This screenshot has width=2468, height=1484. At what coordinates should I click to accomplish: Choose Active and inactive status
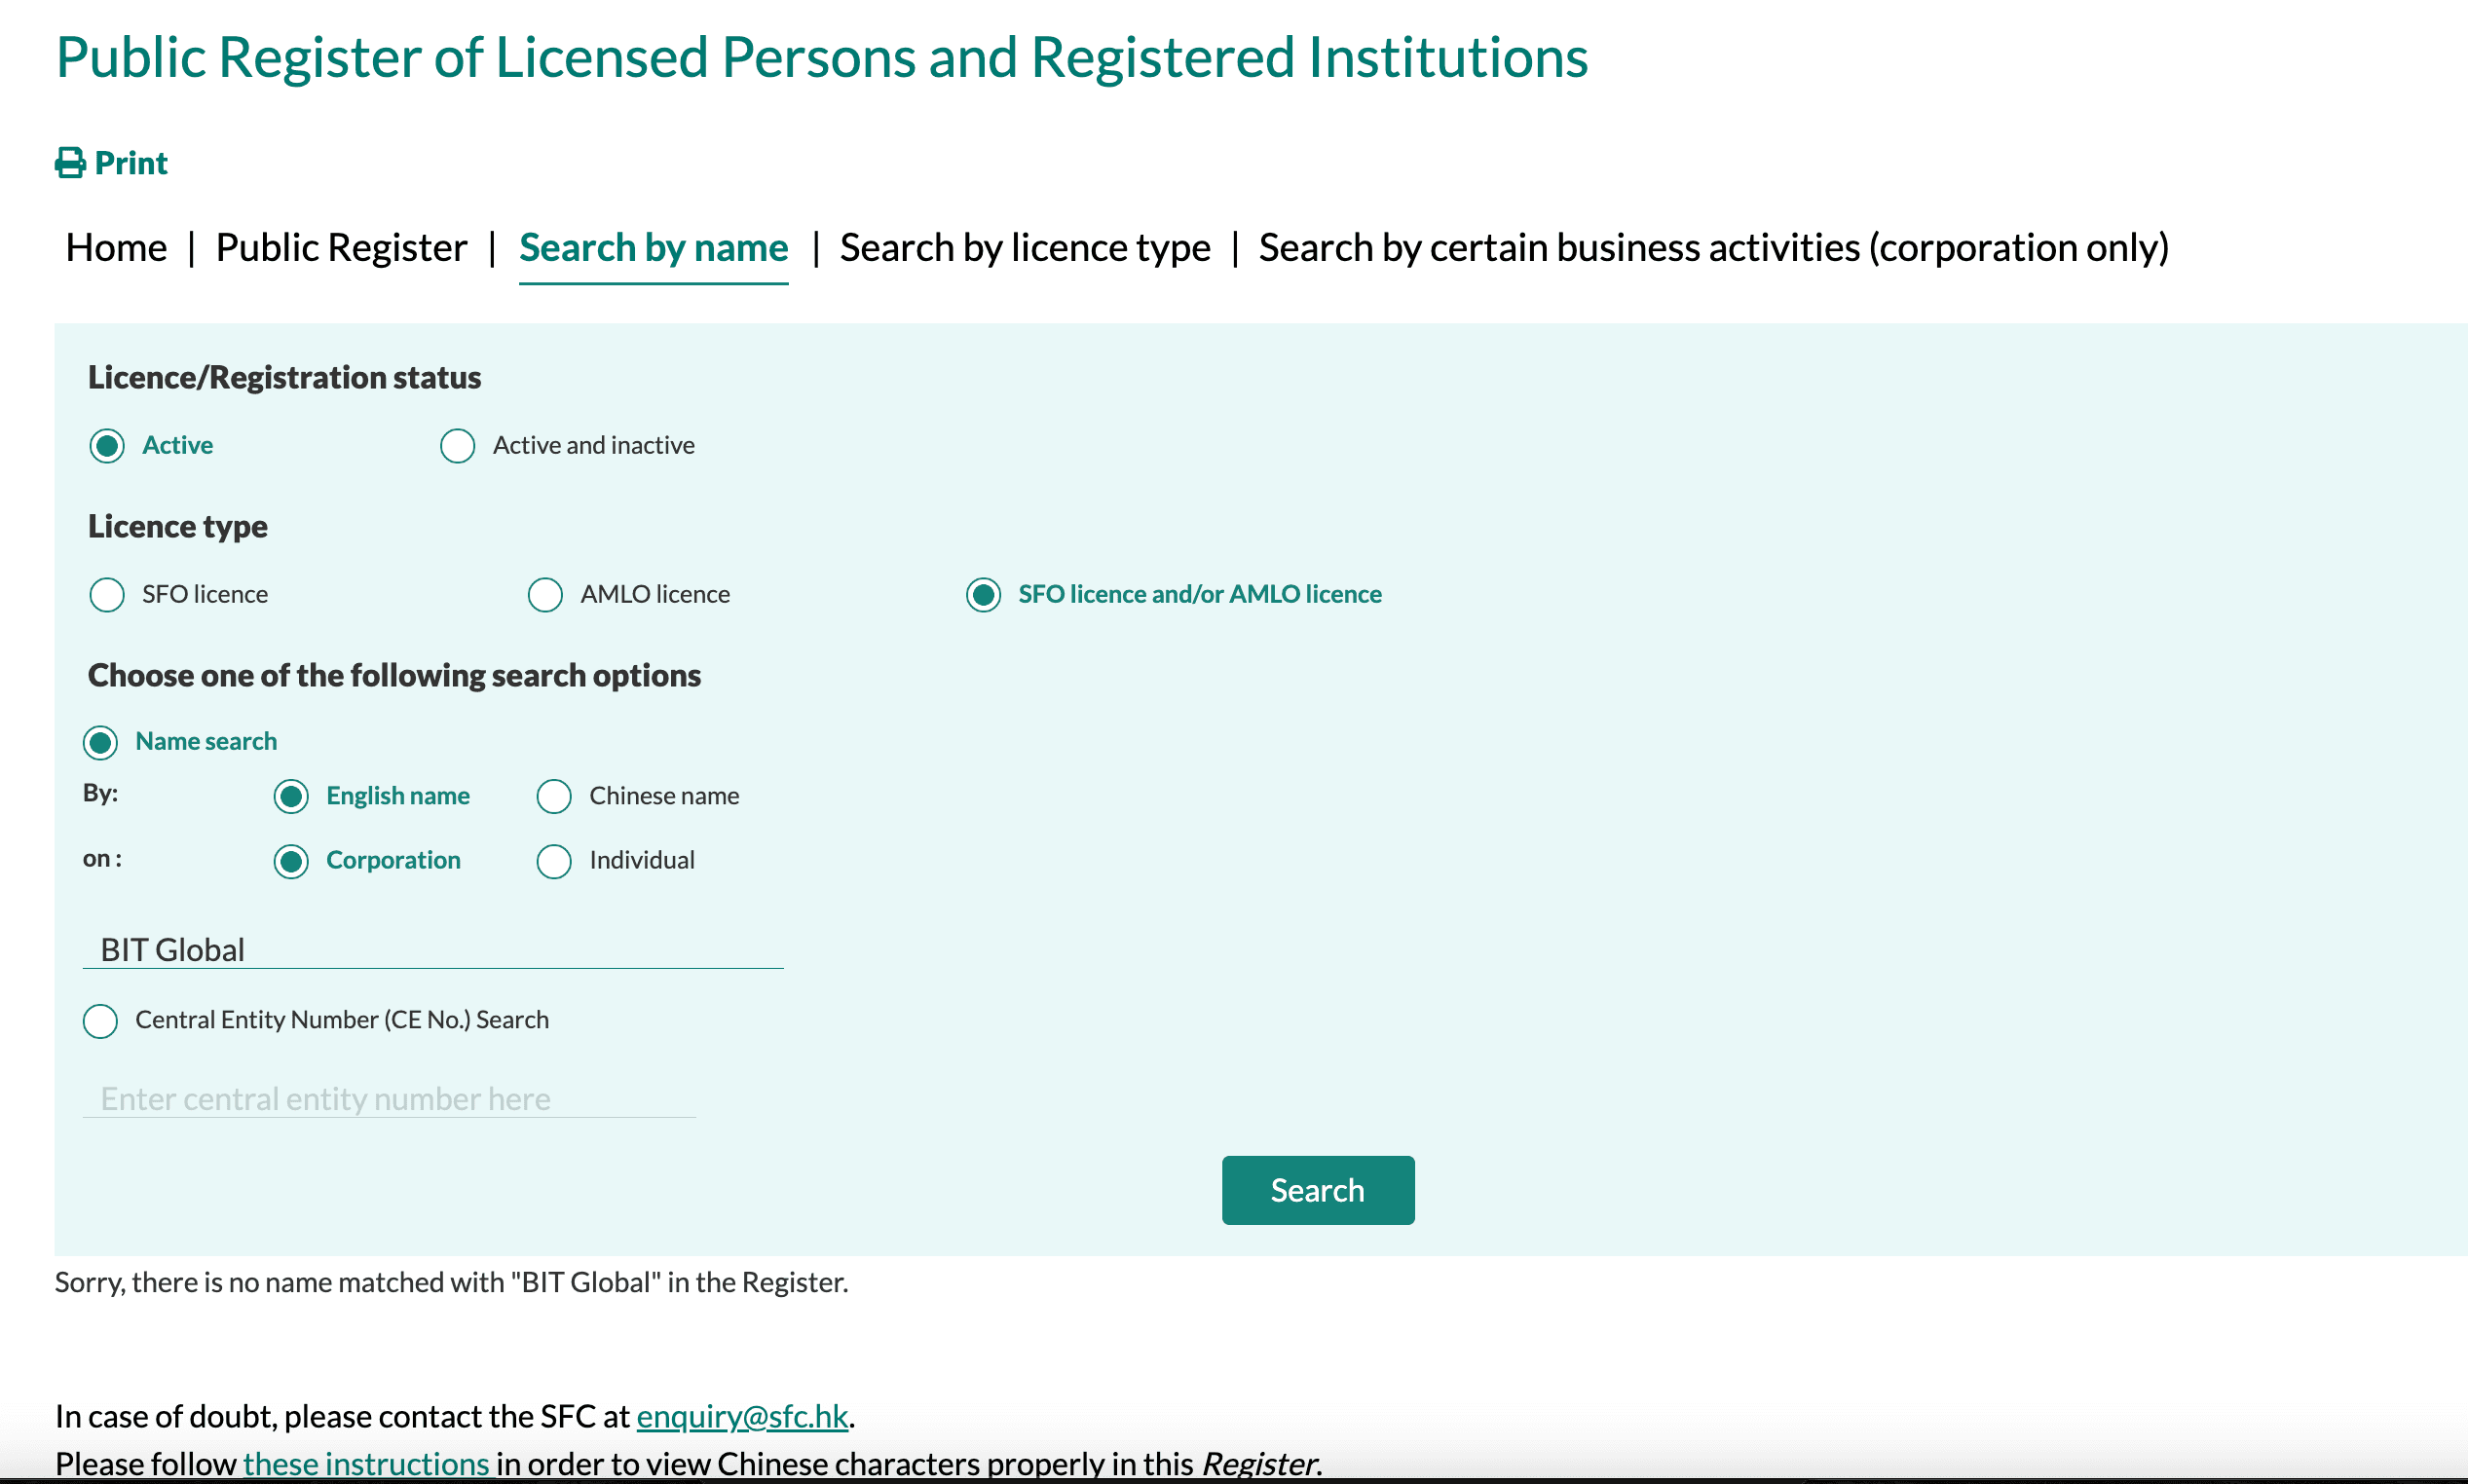click(458, 446)
